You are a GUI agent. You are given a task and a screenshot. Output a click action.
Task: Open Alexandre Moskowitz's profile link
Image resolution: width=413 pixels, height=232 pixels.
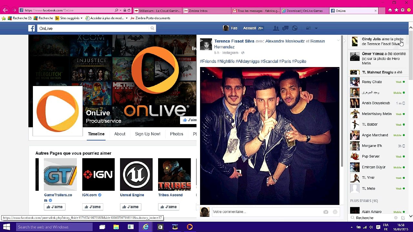pos(285,41)
